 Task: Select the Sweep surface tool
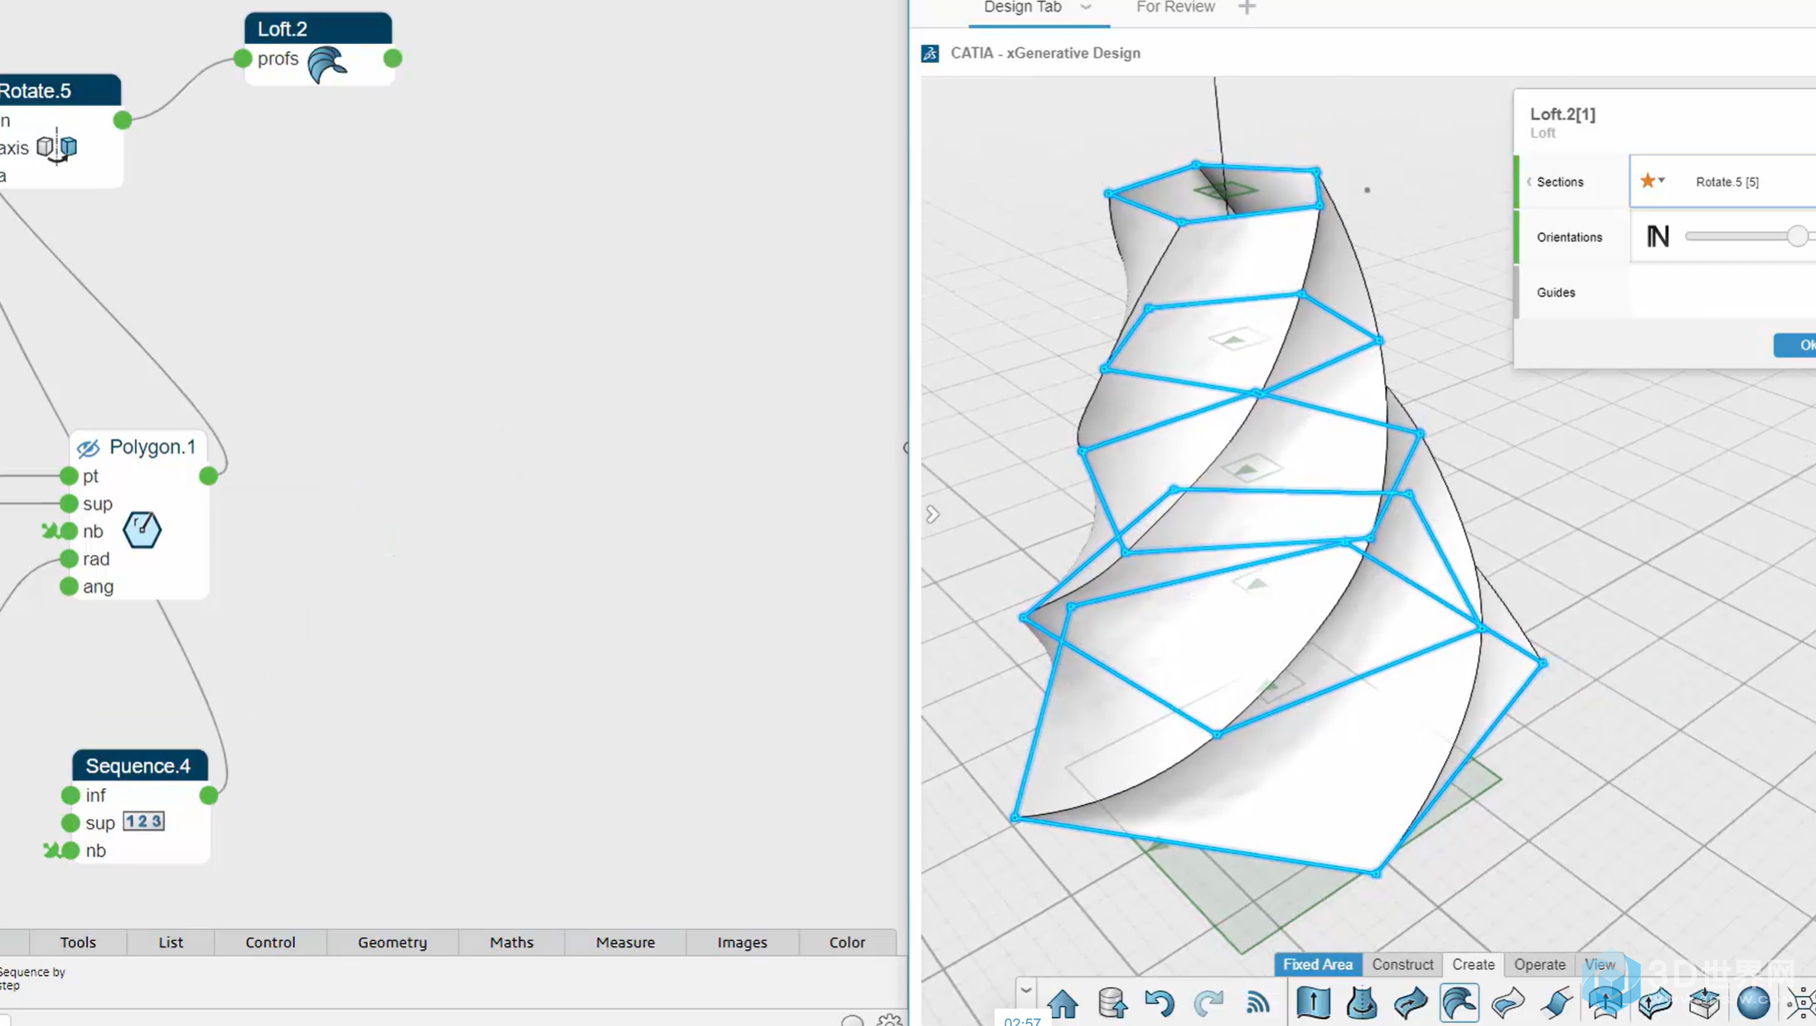pos(1411,1003)
